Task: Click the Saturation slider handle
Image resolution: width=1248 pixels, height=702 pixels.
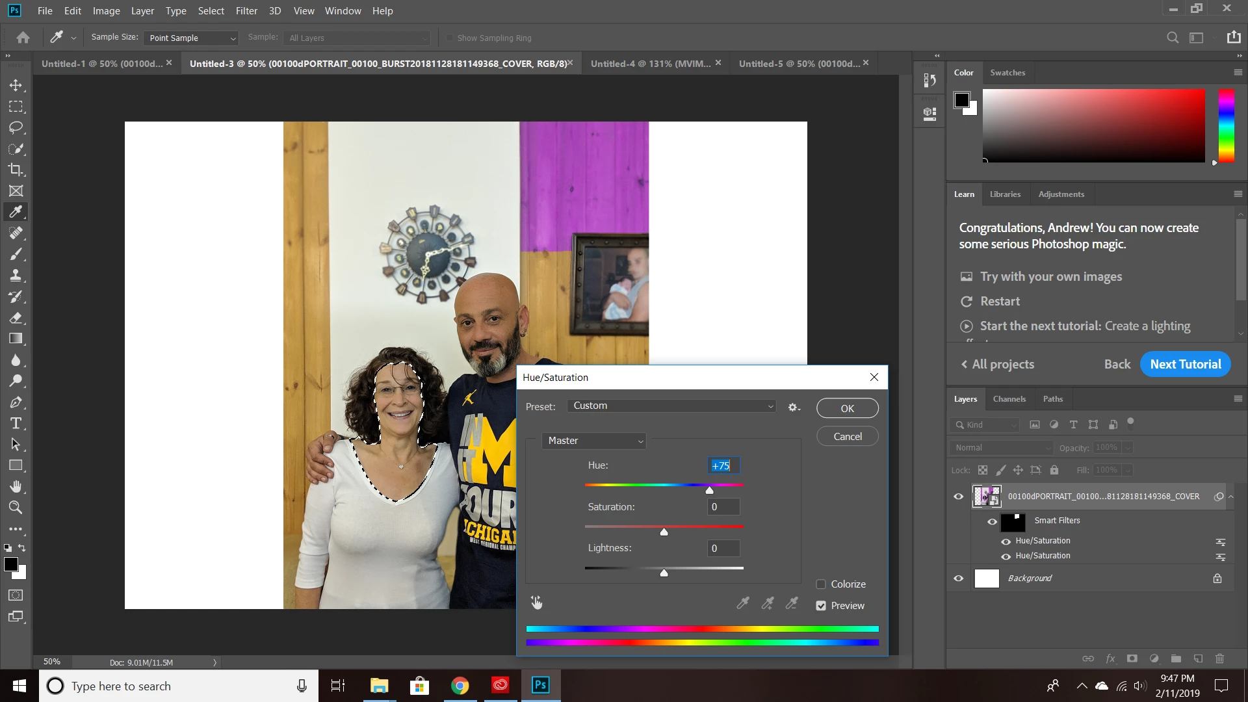Action: [664, 532]
